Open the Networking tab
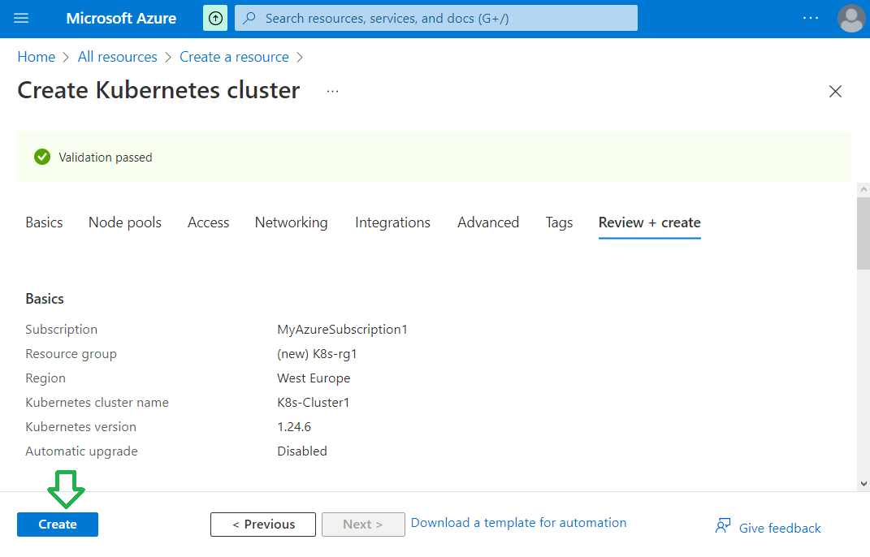 pos(291,222)
